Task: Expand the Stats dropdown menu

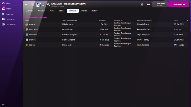Action: point(62,11)
